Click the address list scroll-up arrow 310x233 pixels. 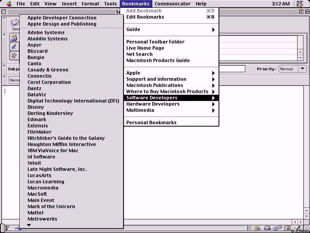pyautogui.click(x=300, y=52)
